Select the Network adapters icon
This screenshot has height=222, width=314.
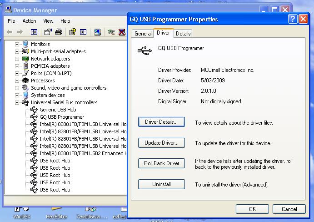click(25, 59)
